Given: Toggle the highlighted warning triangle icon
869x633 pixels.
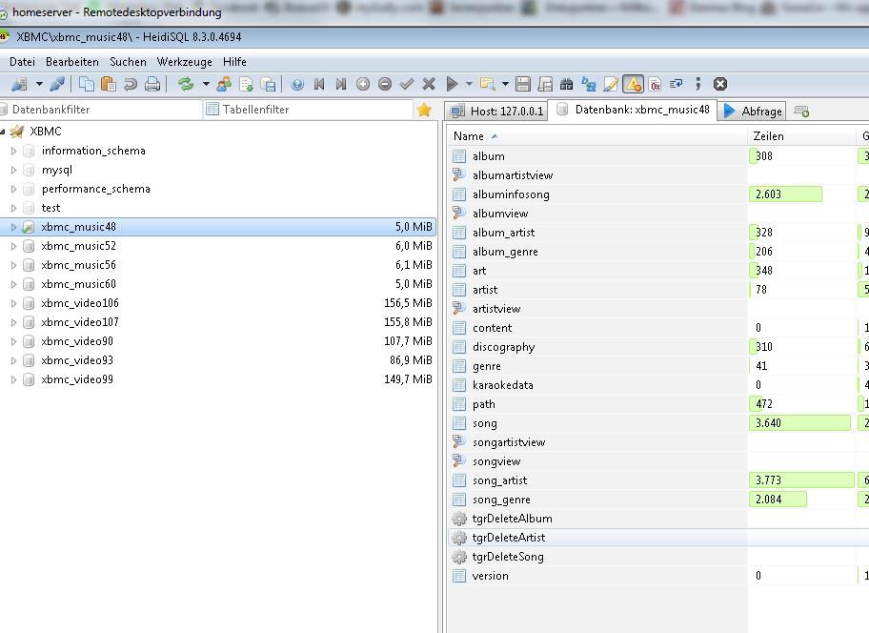Looking at the screenshot, I should click(633, 84).
